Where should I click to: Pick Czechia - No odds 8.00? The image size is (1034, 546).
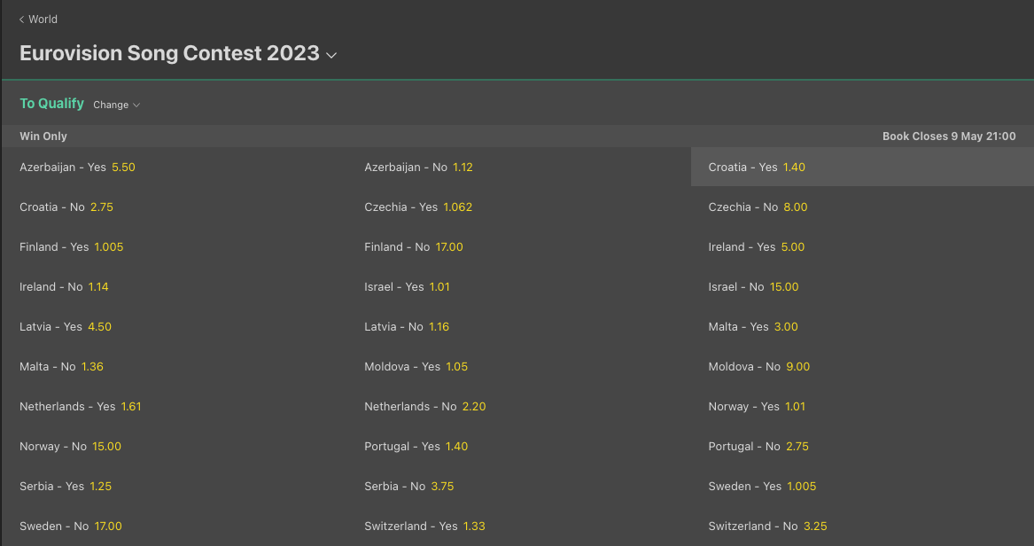coord(862,207)
